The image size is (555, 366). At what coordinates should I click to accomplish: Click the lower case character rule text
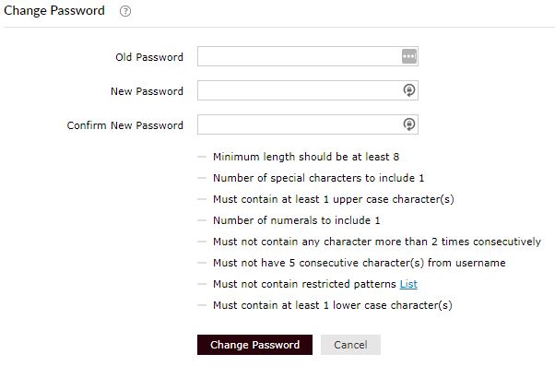click(333, 305)
